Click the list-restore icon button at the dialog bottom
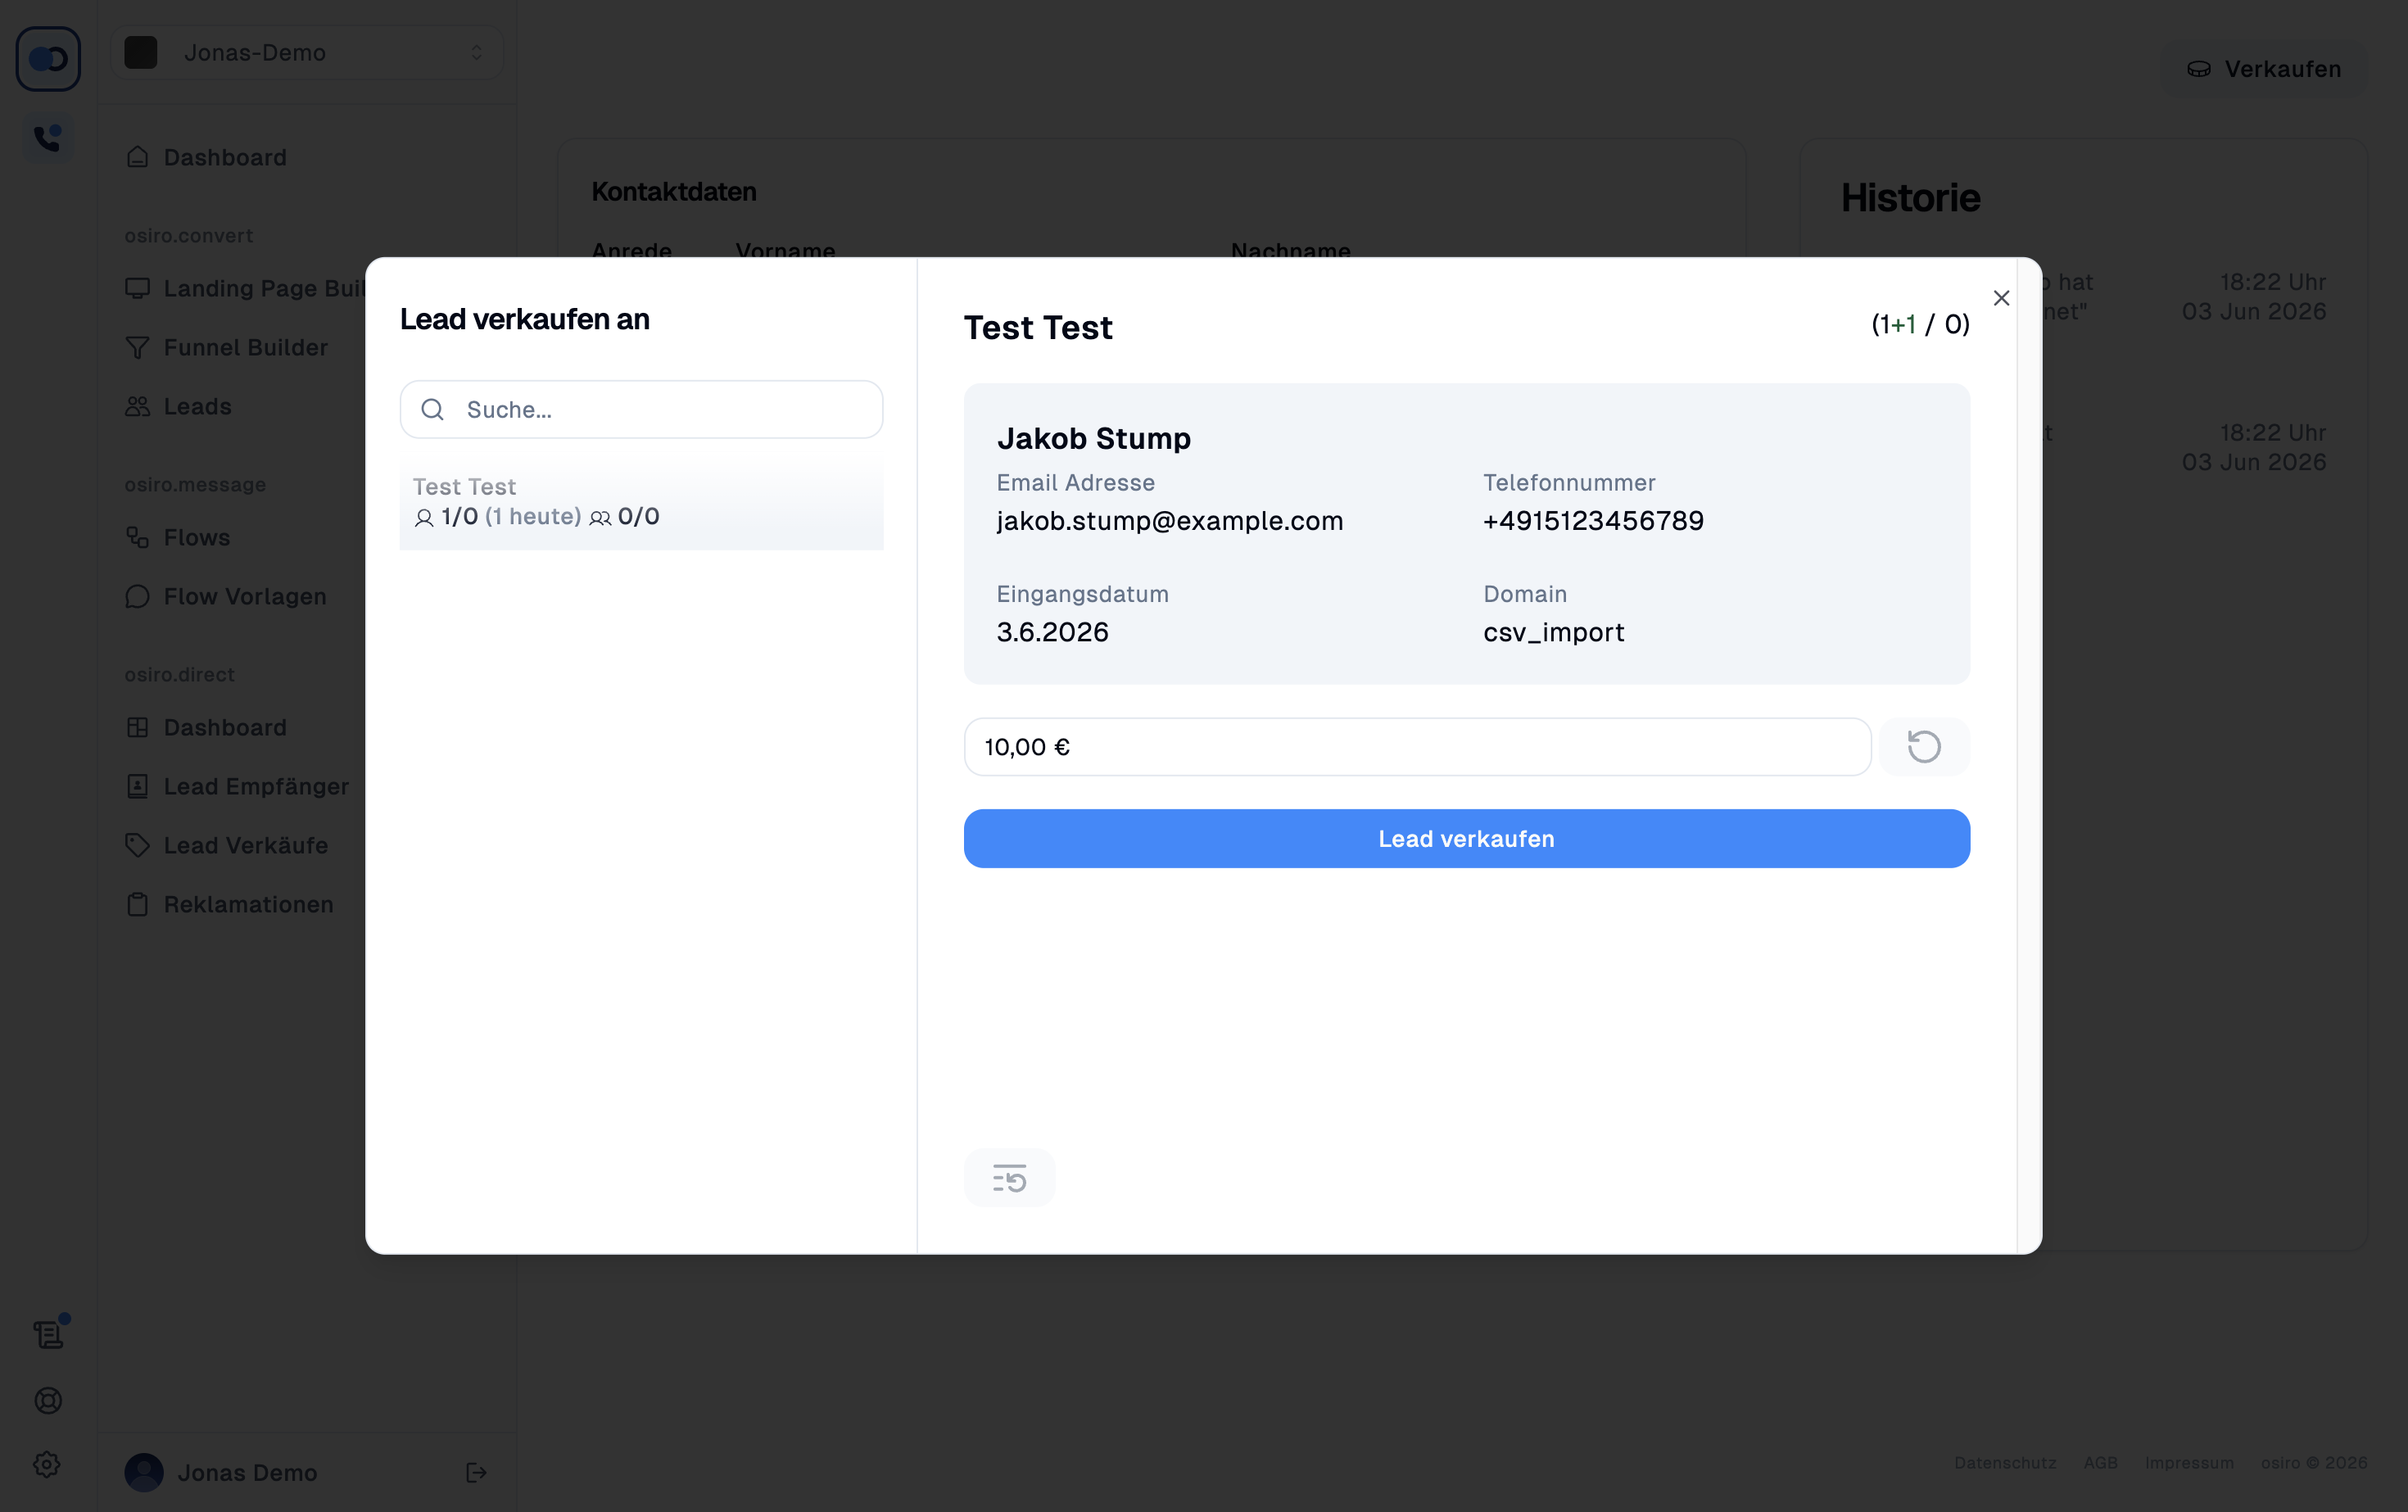 [1009, 1178]
